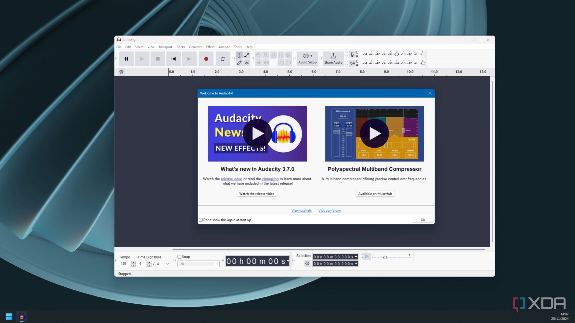575x323 pixels.
Task: Follow the 'changelog' hyperlink
Action: coord(270,179)
